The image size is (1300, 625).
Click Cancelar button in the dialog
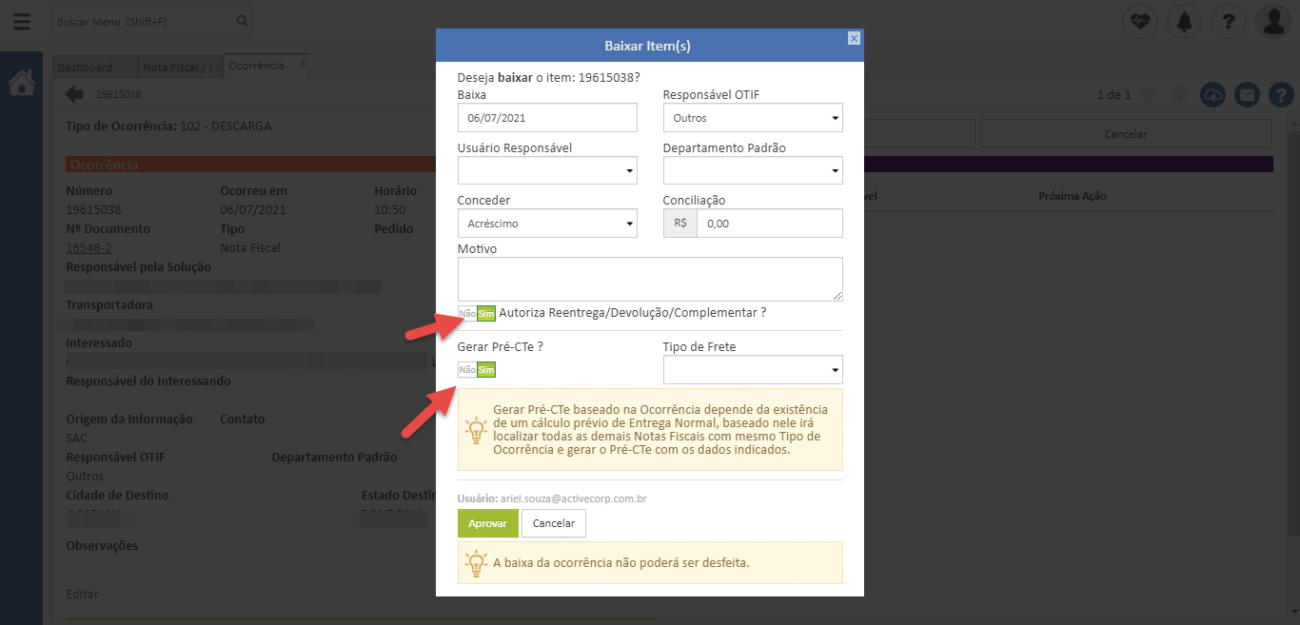point(553,523)
